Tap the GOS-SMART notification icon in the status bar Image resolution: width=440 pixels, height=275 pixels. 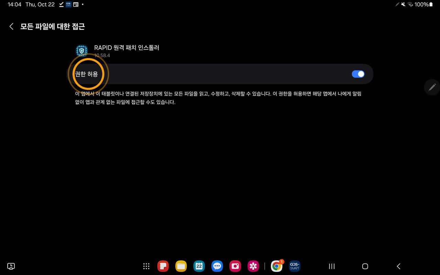pos(68,4)
